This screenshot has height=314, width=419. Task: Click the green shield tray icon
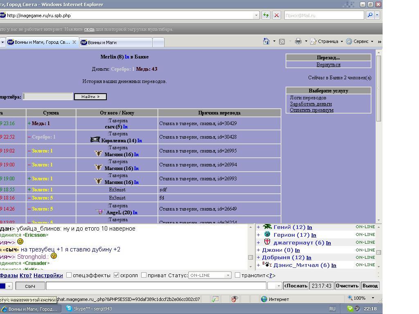(350, 309)
